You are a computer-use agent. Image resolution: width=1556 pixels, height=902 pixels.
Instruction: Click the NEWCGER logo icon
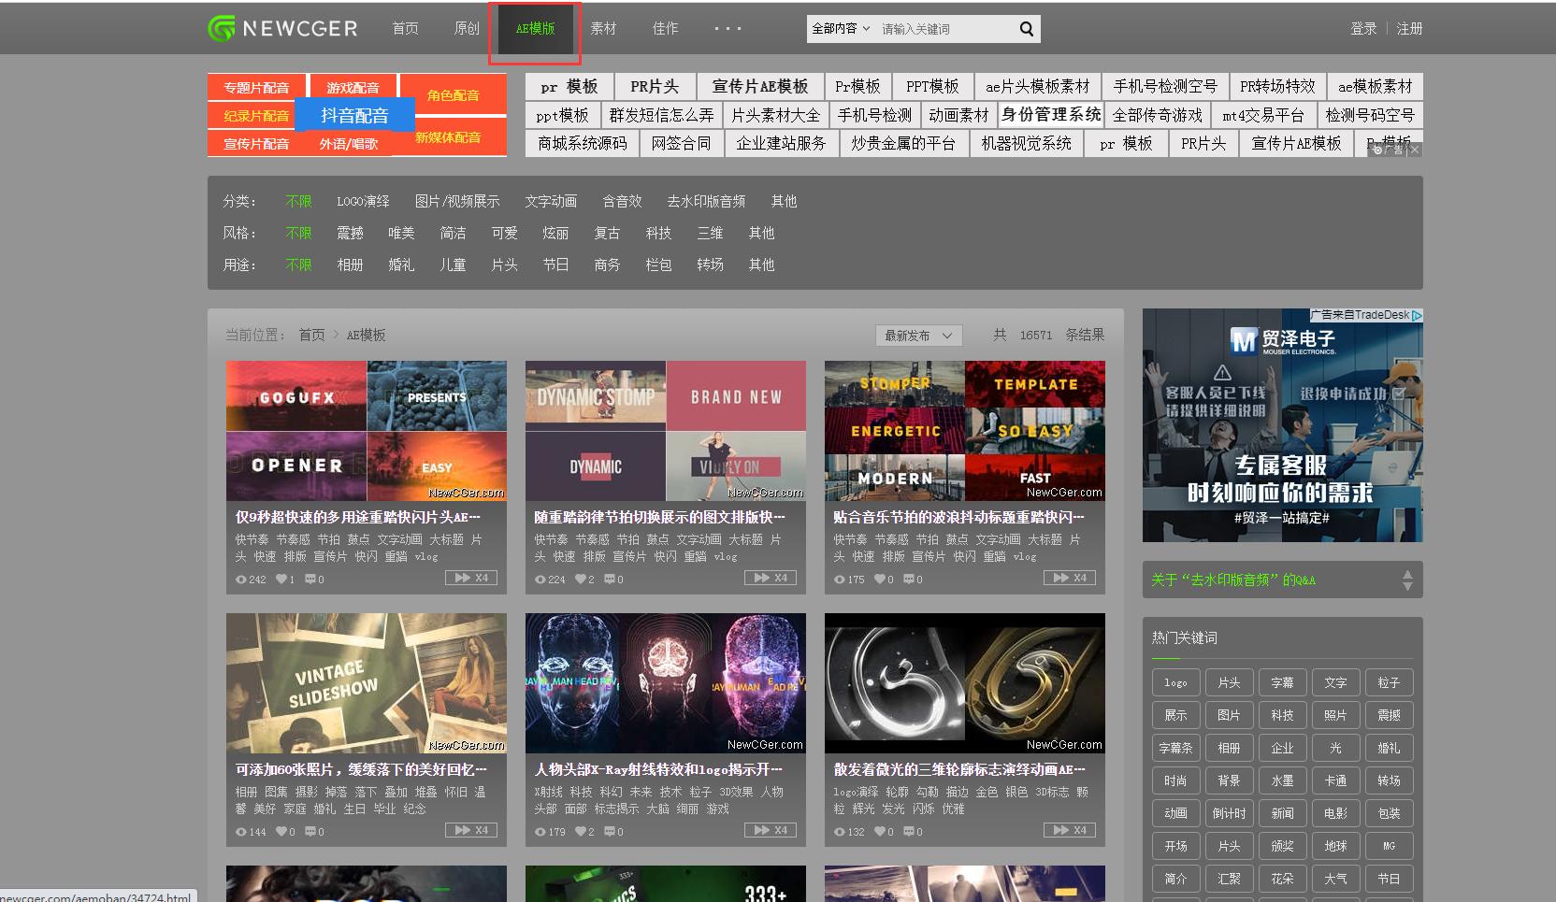pyautogui.click(x=221, y=27)
